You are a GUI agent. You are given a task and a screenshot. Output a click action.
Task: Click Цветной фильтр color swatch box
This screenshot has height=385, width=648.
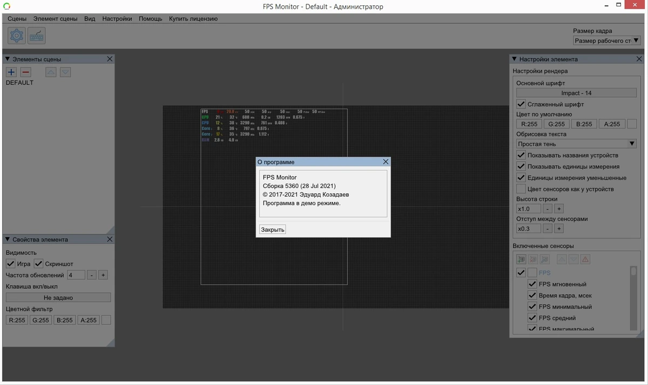(106, 320)
